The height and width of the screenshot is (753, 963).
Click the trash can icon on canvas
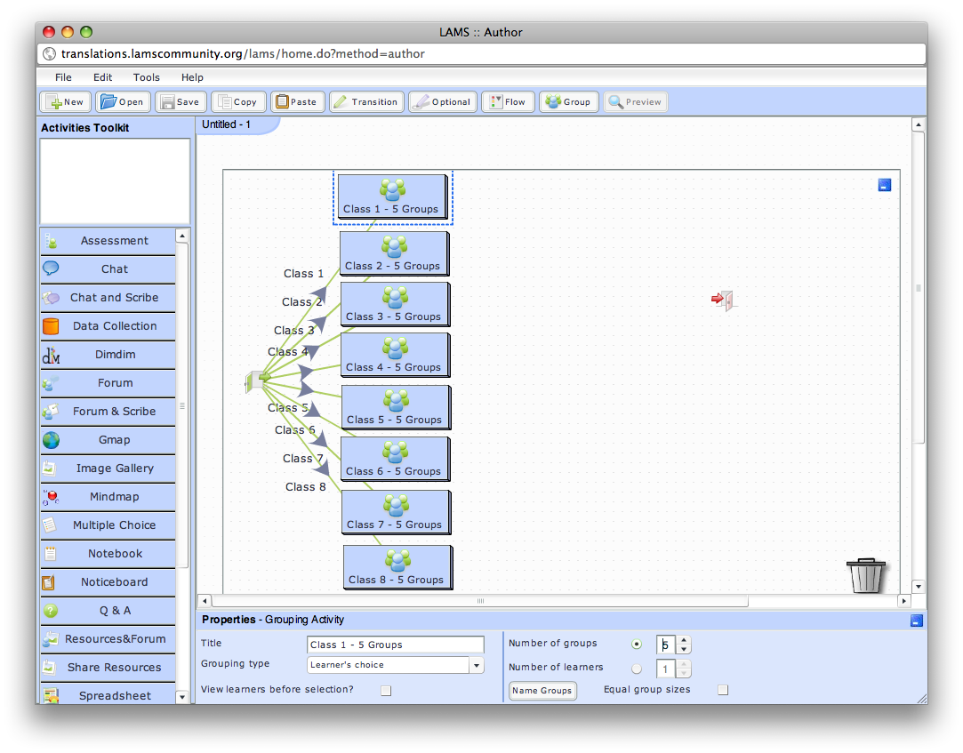[x=867, y=575]
